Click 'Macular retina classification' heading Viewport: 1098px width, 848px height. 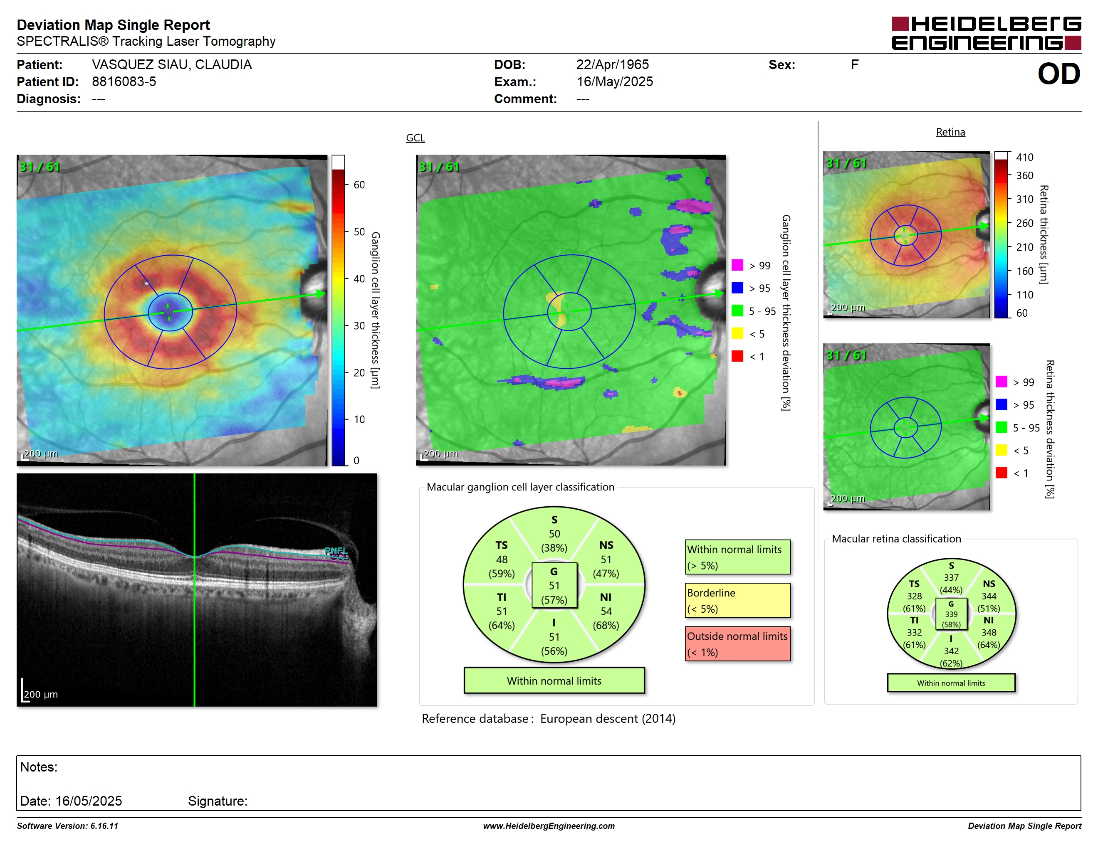pyautogui.click(x=896, y=539)
